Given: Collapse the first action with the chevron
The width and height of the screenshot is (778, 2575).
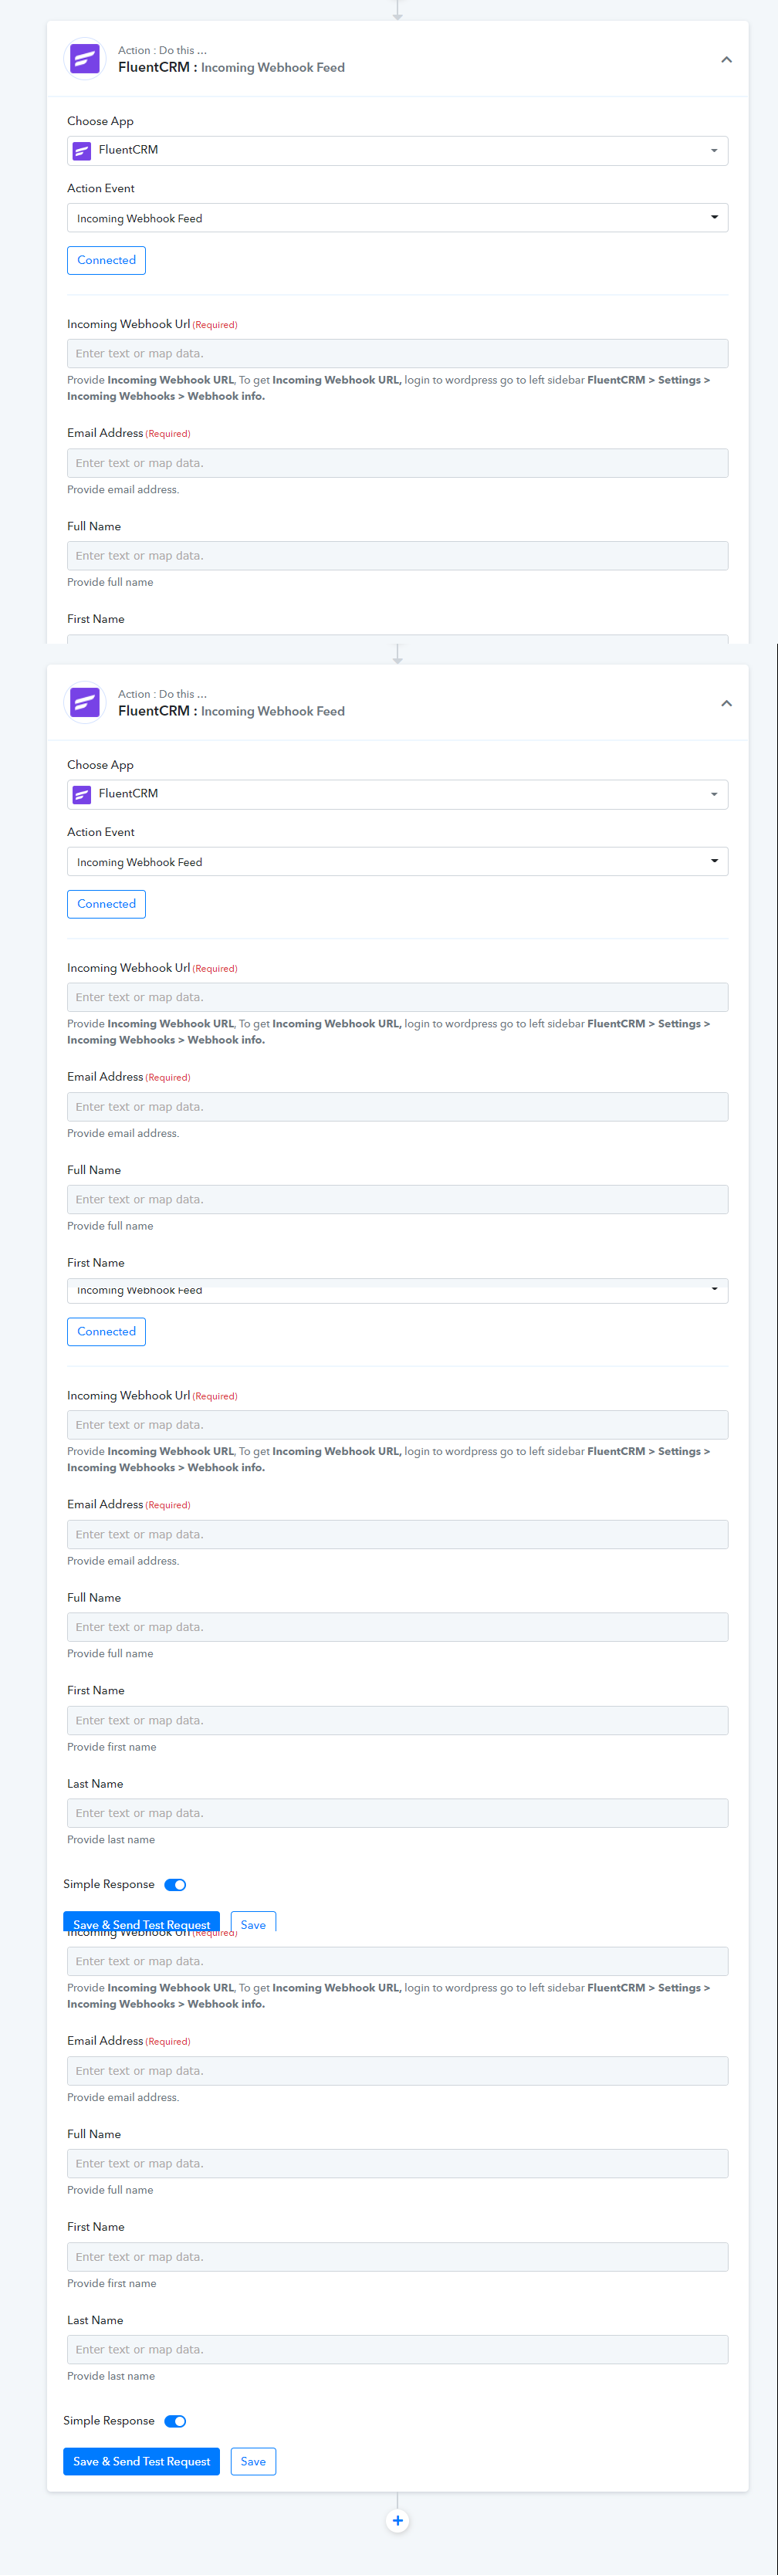Looking at the screenshot, I should (x=727, y=60).
